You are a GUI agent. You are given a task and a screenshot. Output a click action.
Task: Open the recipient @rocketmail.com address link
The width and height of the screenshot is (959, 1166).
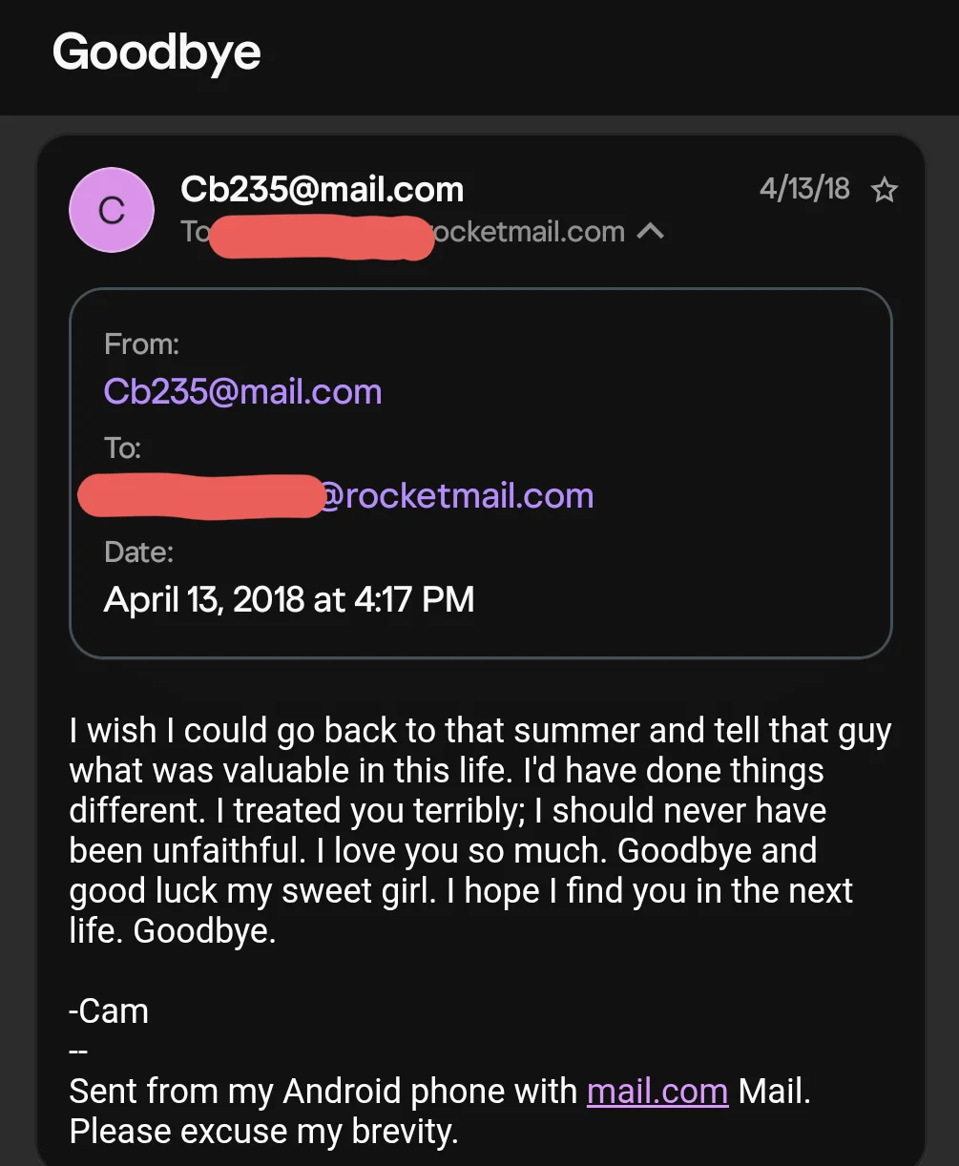pyautogui.click(x=455, y=496)
